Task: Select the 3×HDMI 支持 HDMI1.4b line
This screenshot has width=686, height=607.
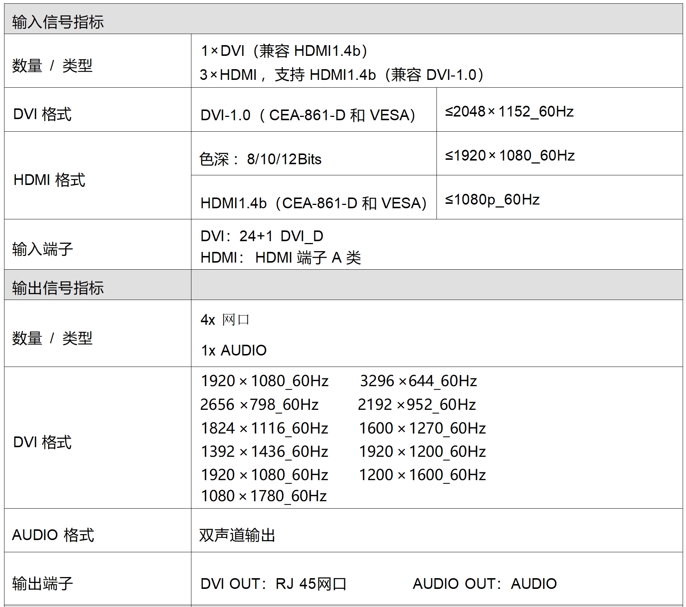Action: [341, 75]
